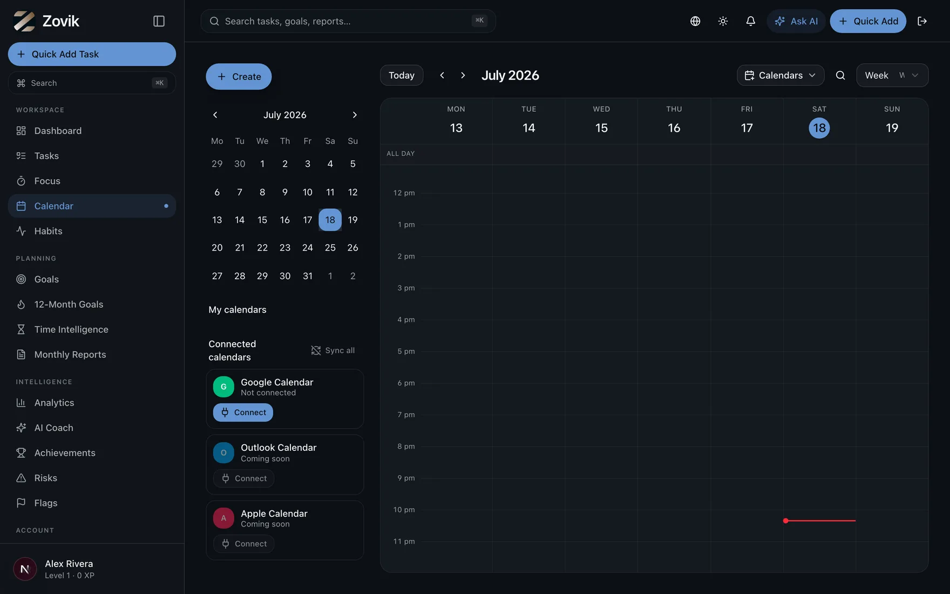
Task: Select Saturday 18 column header
Action: pyautogui.click(x=819, y=122)
